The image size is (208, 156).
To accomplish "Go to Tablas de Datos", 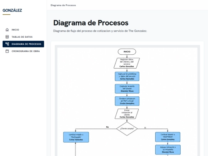I will (23, 37).
